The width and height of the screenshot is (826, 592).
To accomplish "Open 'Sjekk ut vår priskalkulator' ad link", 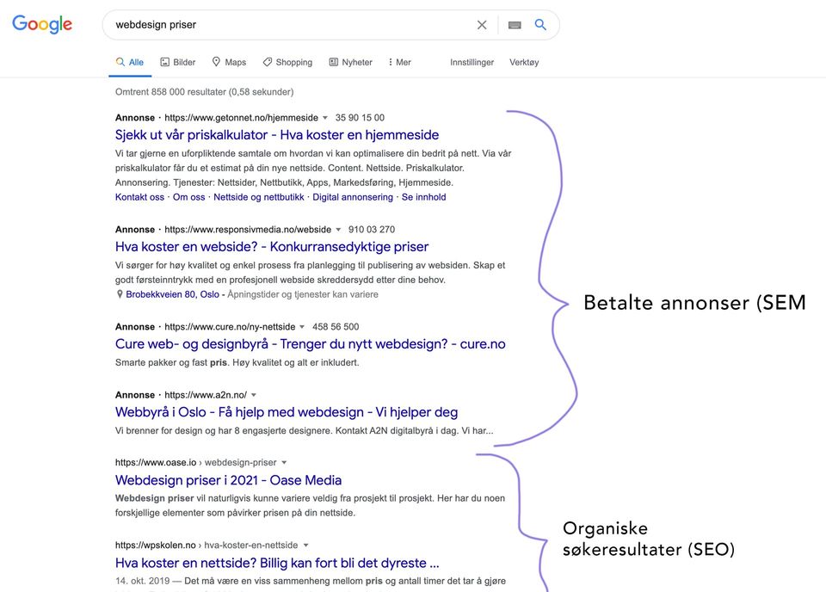I will [277, 135].
